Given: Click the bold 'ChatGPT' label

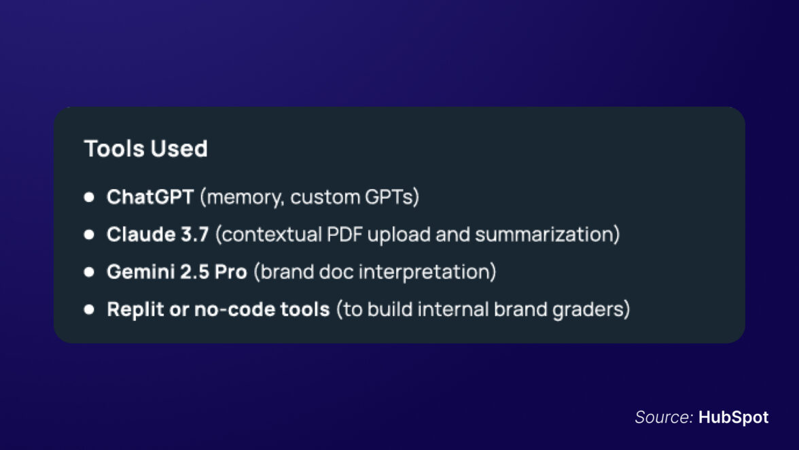Looking at the screenshot, I should (150, 198).
